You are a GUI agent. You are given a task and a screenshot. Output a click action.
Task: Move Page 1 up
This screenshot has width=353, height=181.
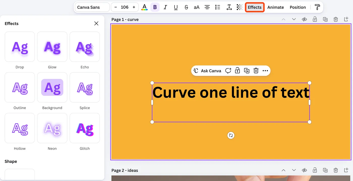point(283,19)
